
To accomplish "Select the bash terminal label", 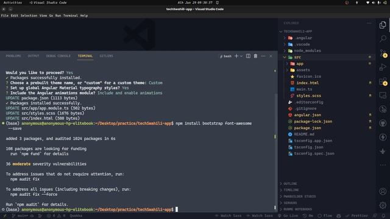I will click(x=225, y=56).
